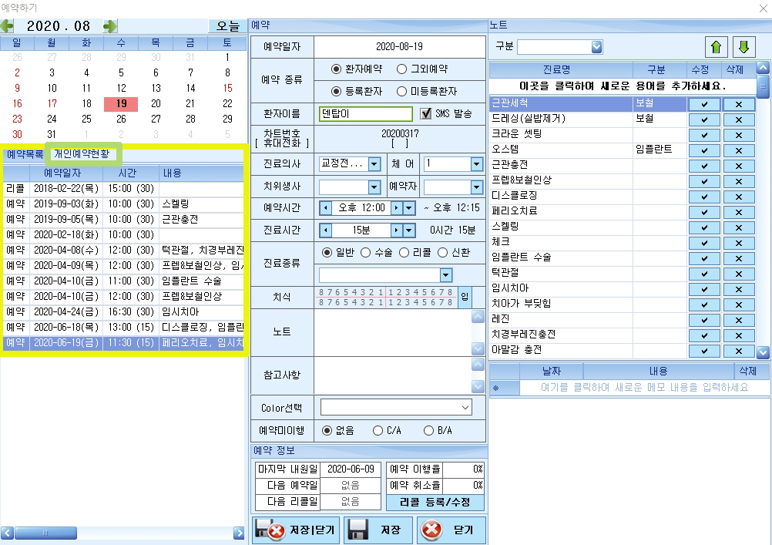
Task: Switch to the 개인예약현황 tab
Action: click(x=82, y=153)
